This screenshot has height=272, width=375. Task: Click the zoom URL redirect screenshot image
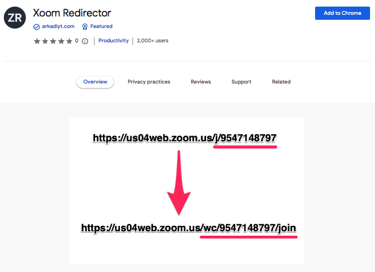[187, 191]
